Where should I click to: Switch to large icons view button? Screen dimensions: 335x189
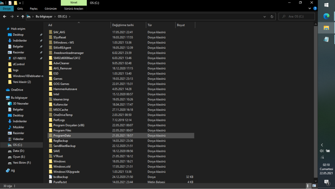[314, 186]
